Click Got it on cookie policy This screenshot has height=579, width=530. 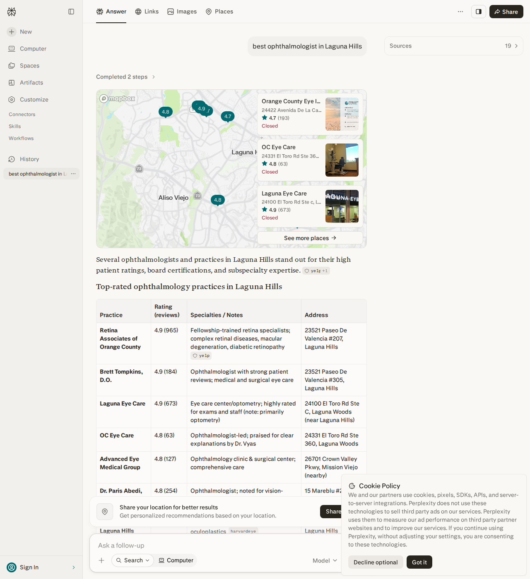419,562
